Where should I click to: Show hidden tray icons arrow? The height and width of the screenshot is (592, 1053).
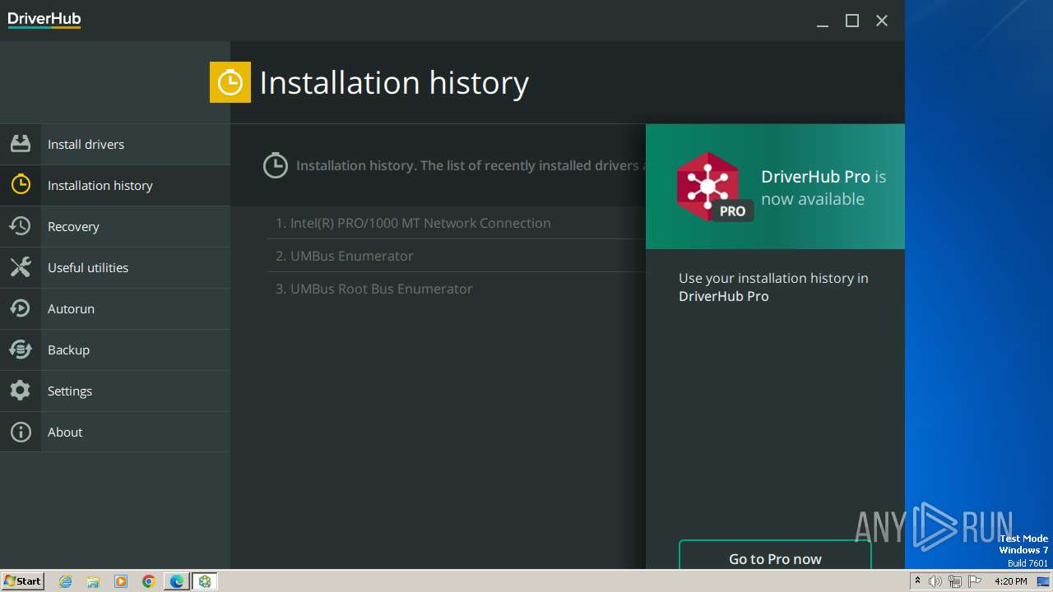(x=917, y=581)
